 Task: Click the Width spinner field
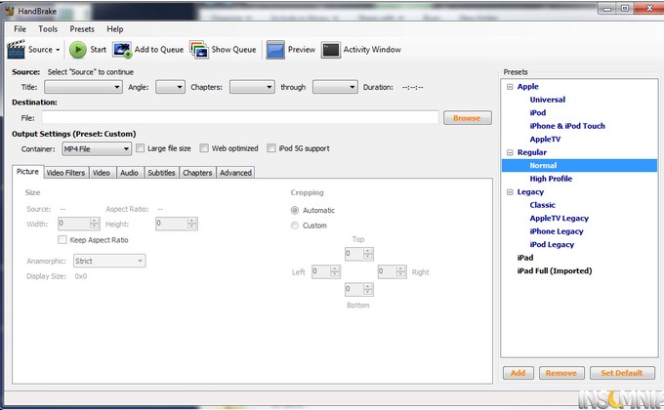78,224
